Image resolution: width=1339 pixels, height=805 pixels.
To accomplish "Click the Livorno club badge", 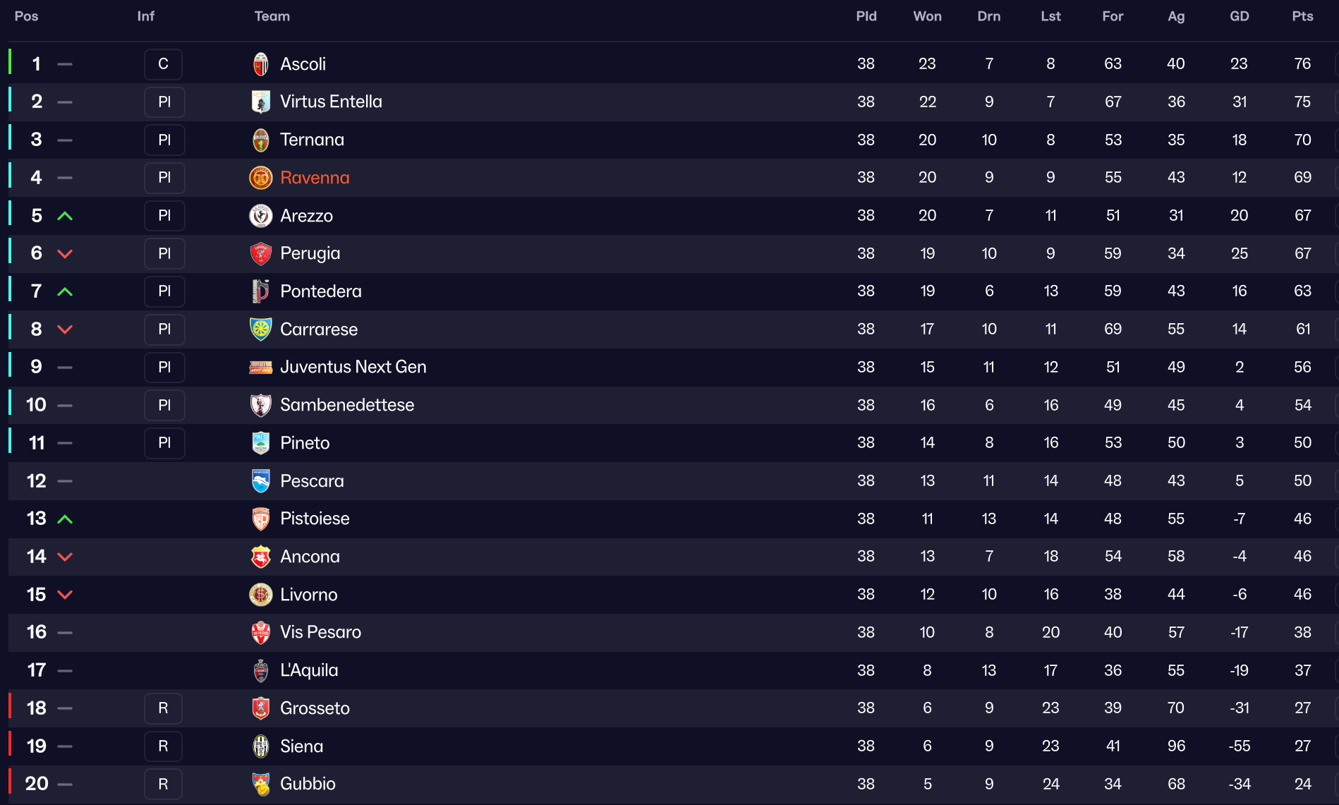I will pyautogui.click(x=261, y=595).
